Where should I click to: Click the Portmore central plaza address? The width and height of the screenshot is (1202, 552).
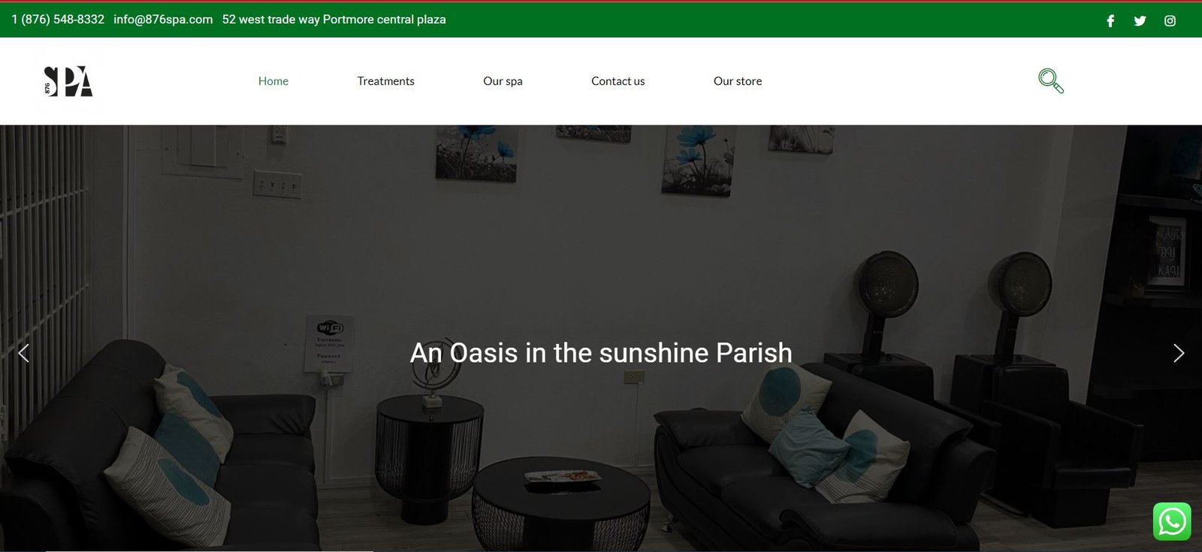(334, 20)
